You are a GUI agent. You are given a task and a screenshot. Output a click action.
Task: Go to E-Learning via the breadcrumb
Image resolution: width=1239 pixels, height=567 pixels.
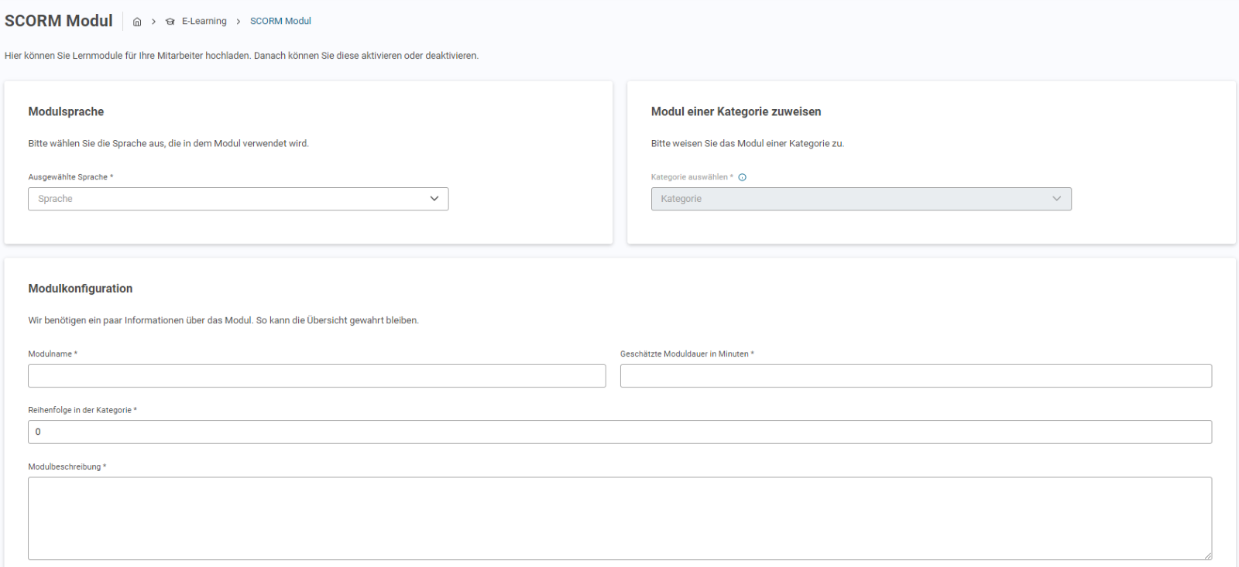coord(204,22)
